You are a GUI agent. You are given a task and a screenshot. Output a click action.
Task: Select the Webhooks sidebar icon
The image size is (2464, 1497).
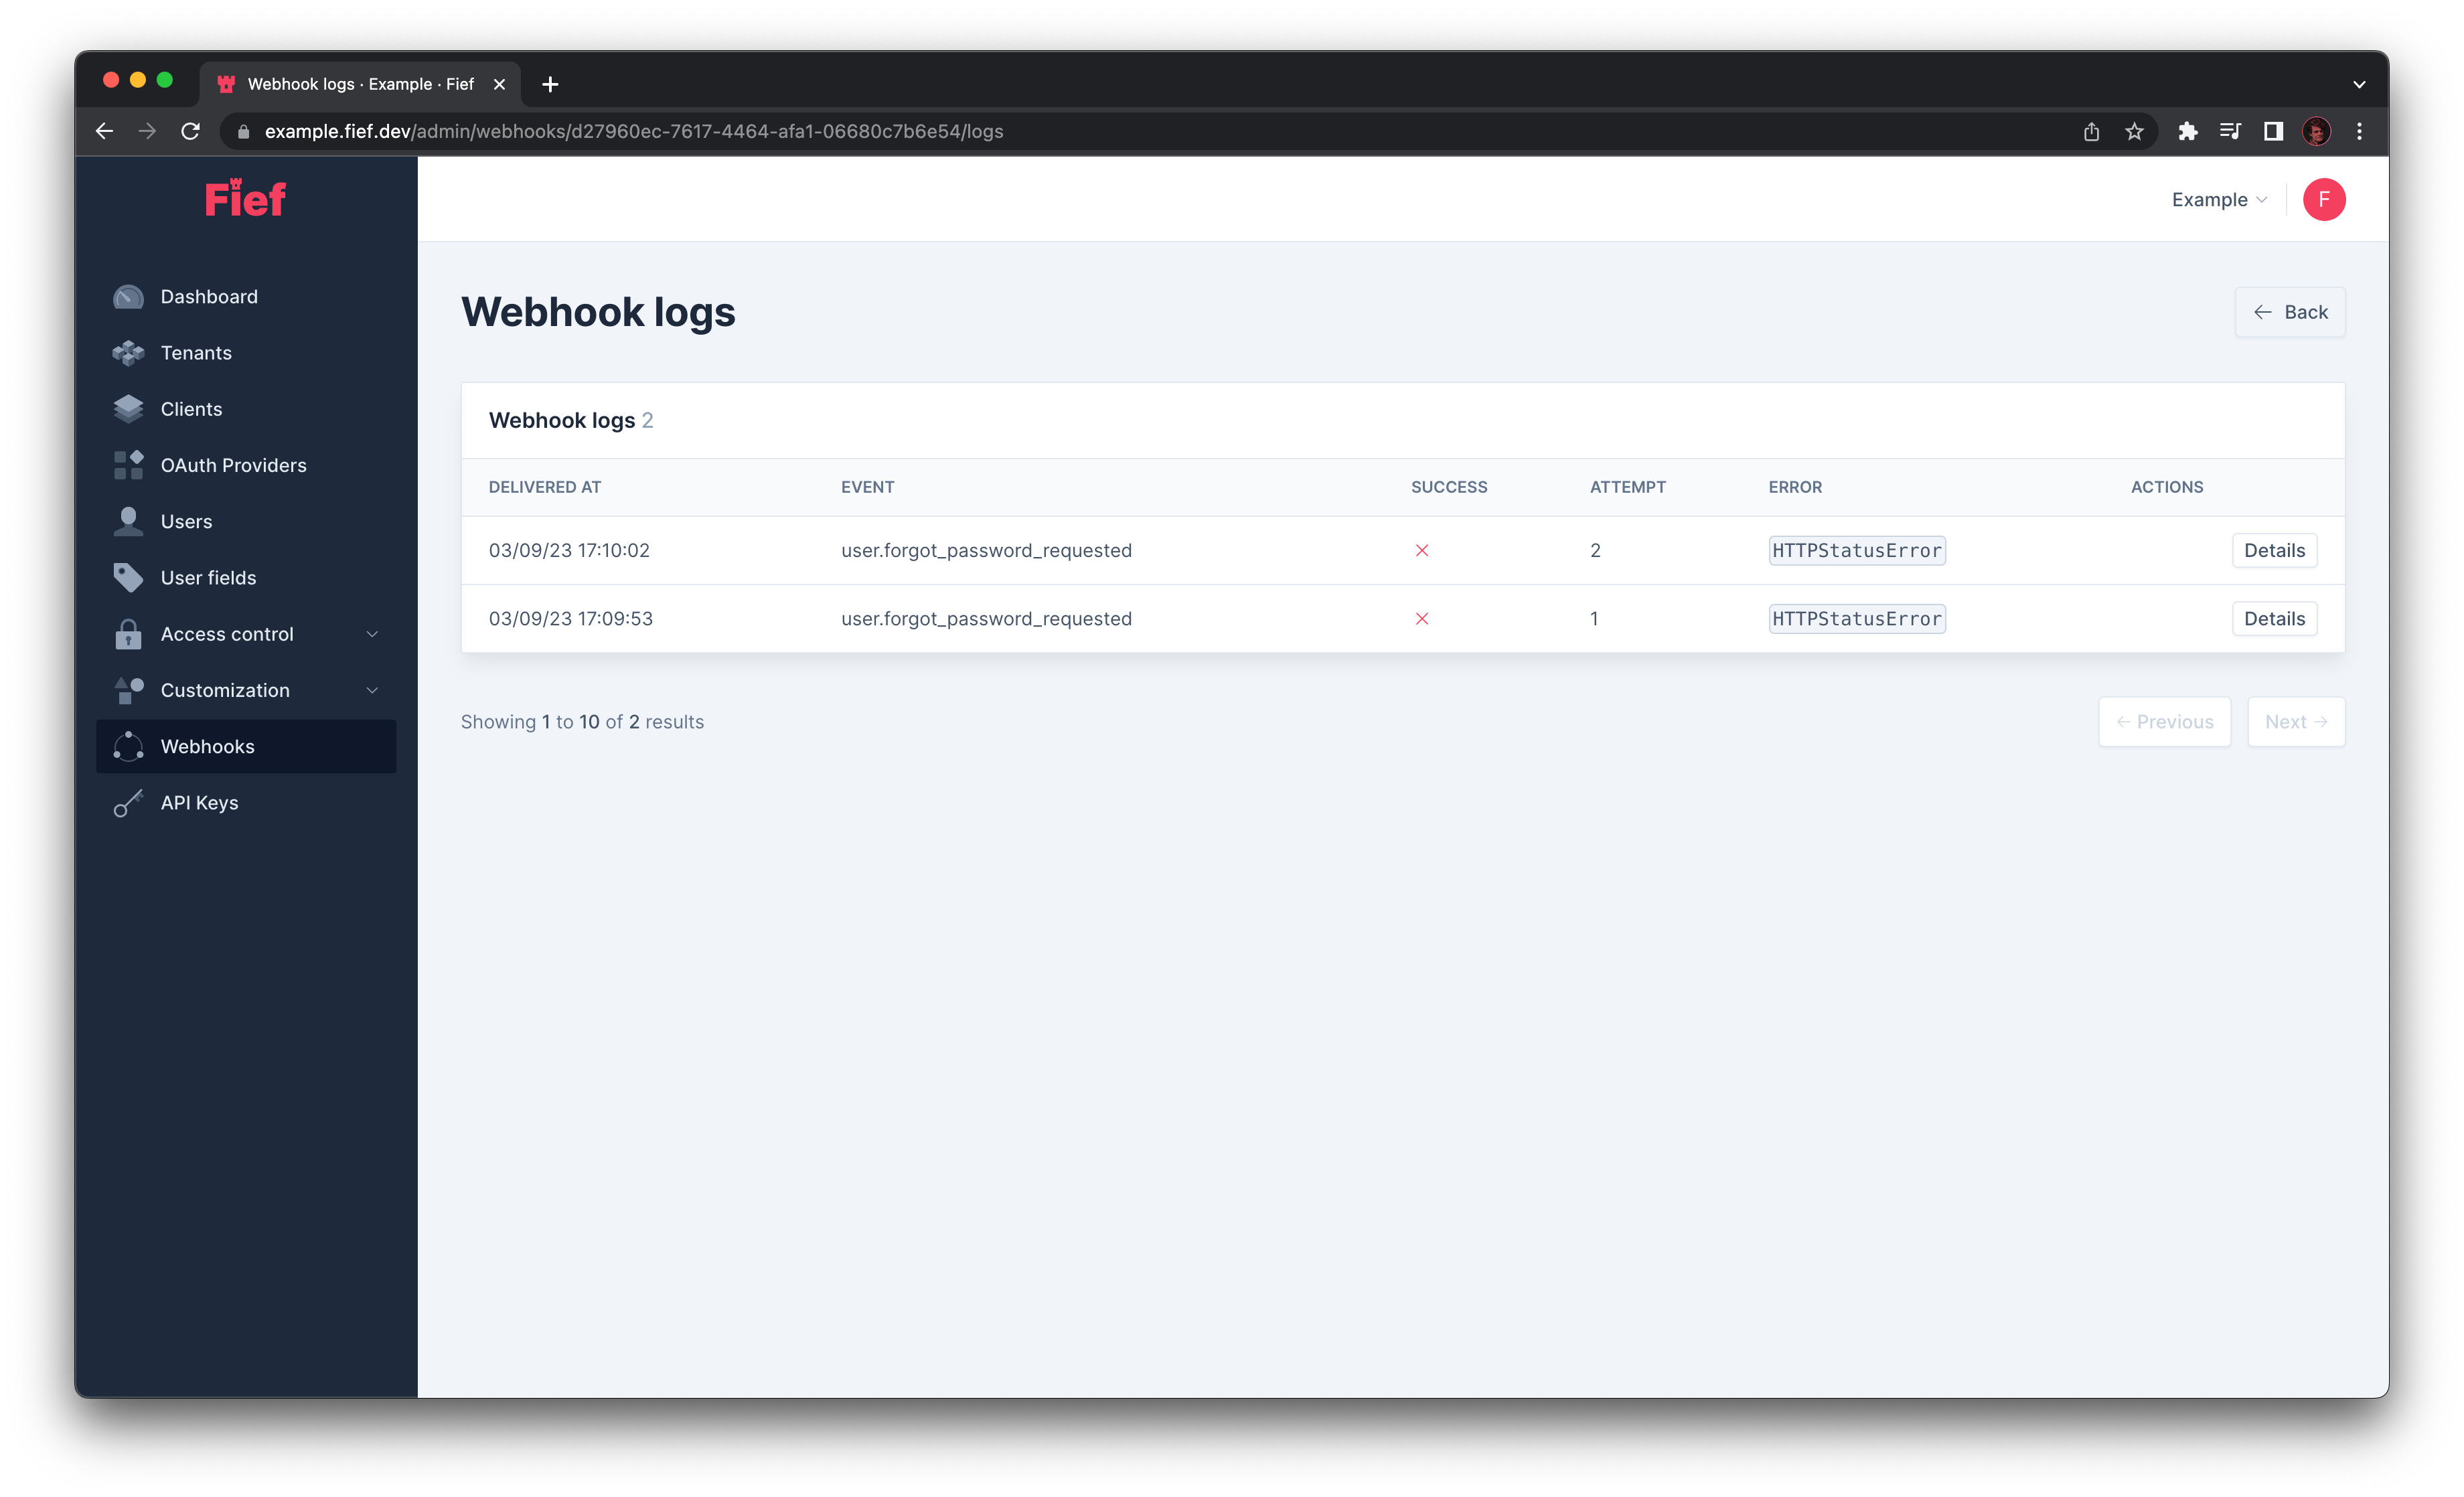point(128,746)
